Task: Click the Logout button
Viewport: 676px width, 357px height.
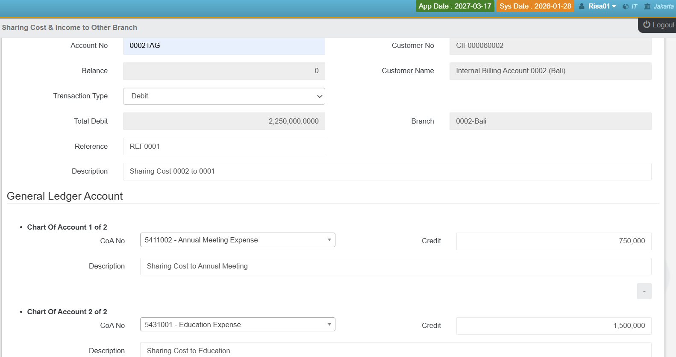Action: [x=658, y=25]
